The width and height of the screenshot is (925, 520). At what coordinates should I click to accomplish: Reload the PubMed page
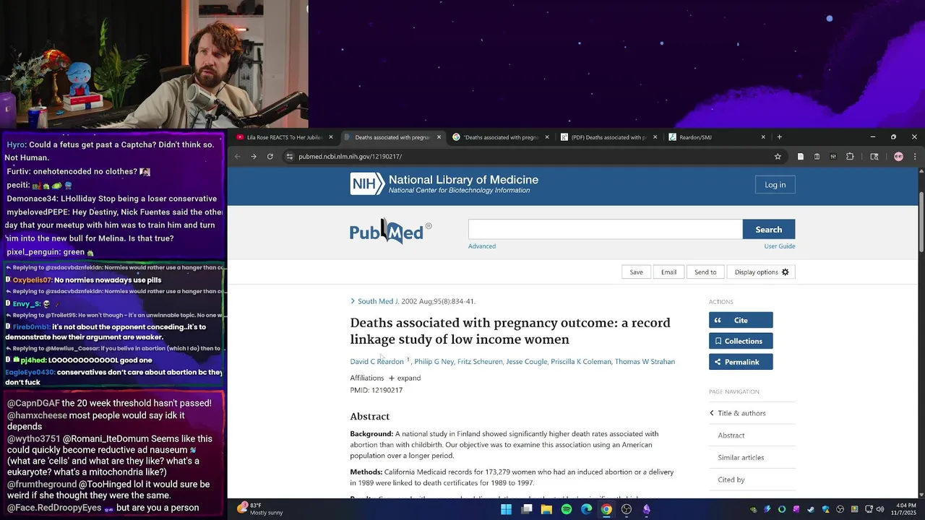[x=270, y=156]
